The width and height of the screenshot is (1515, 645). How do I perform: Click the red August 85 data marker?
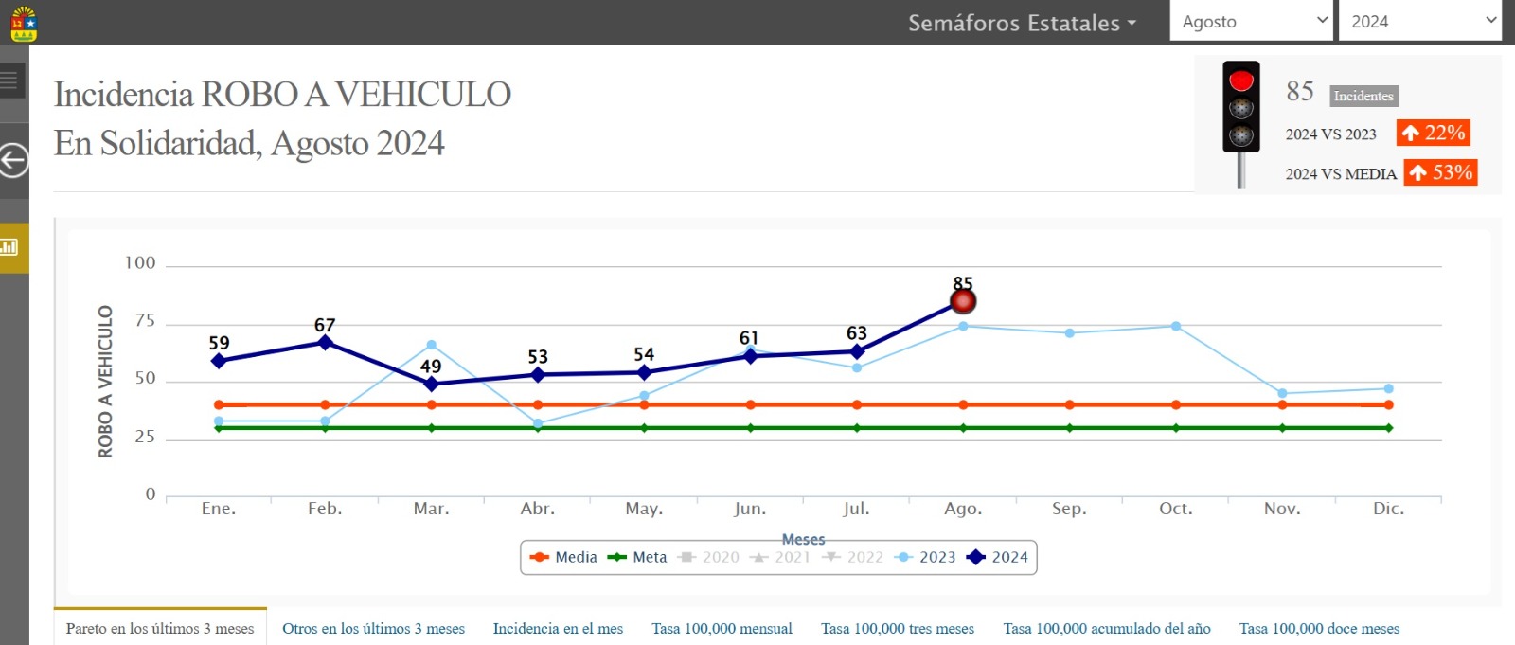[963, 301]
